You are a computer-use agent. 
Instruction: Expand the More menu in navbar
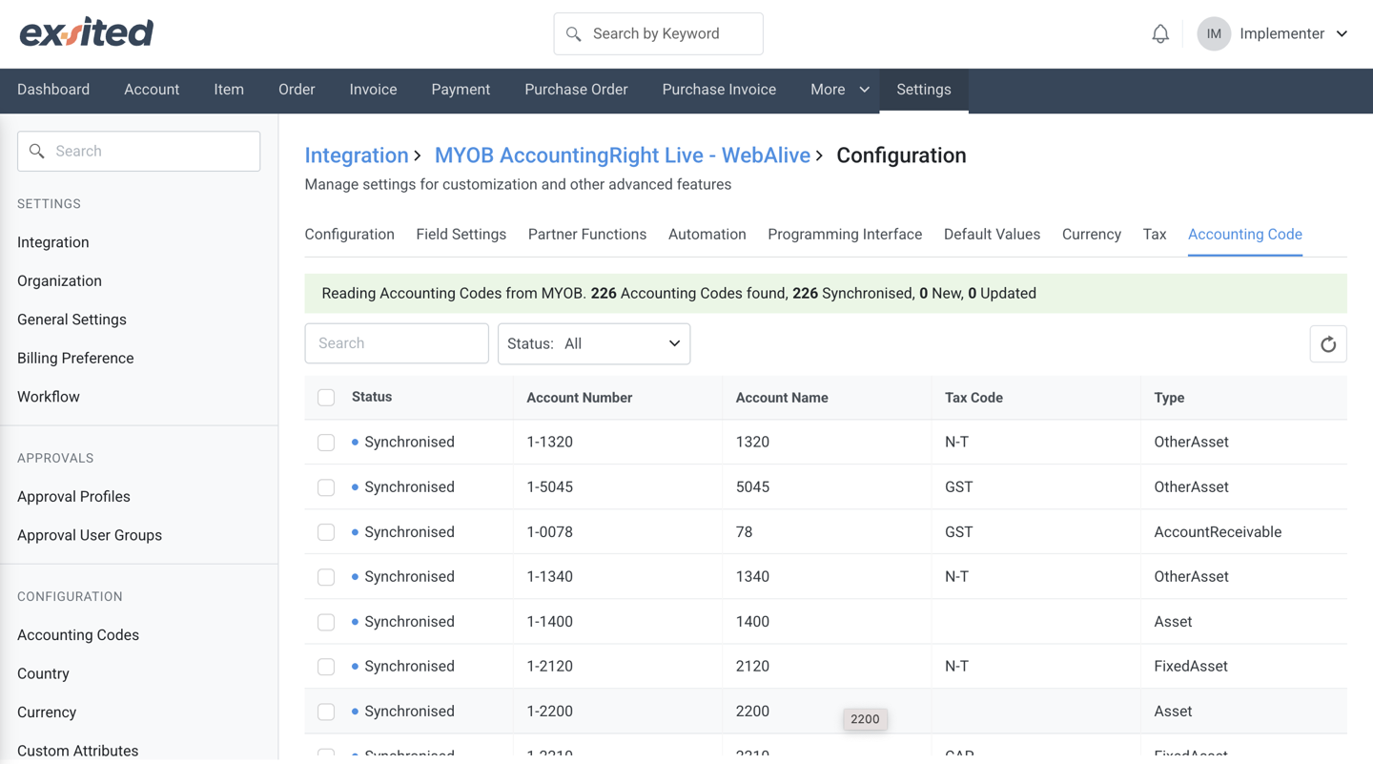coord(839,90)
